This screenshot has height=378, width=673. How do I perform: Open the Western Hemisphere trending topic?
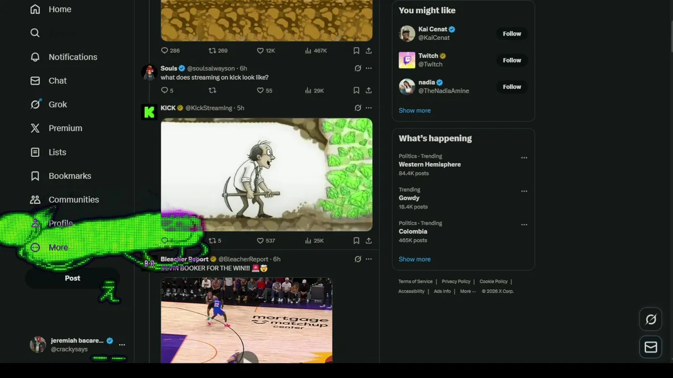[430, 164]
